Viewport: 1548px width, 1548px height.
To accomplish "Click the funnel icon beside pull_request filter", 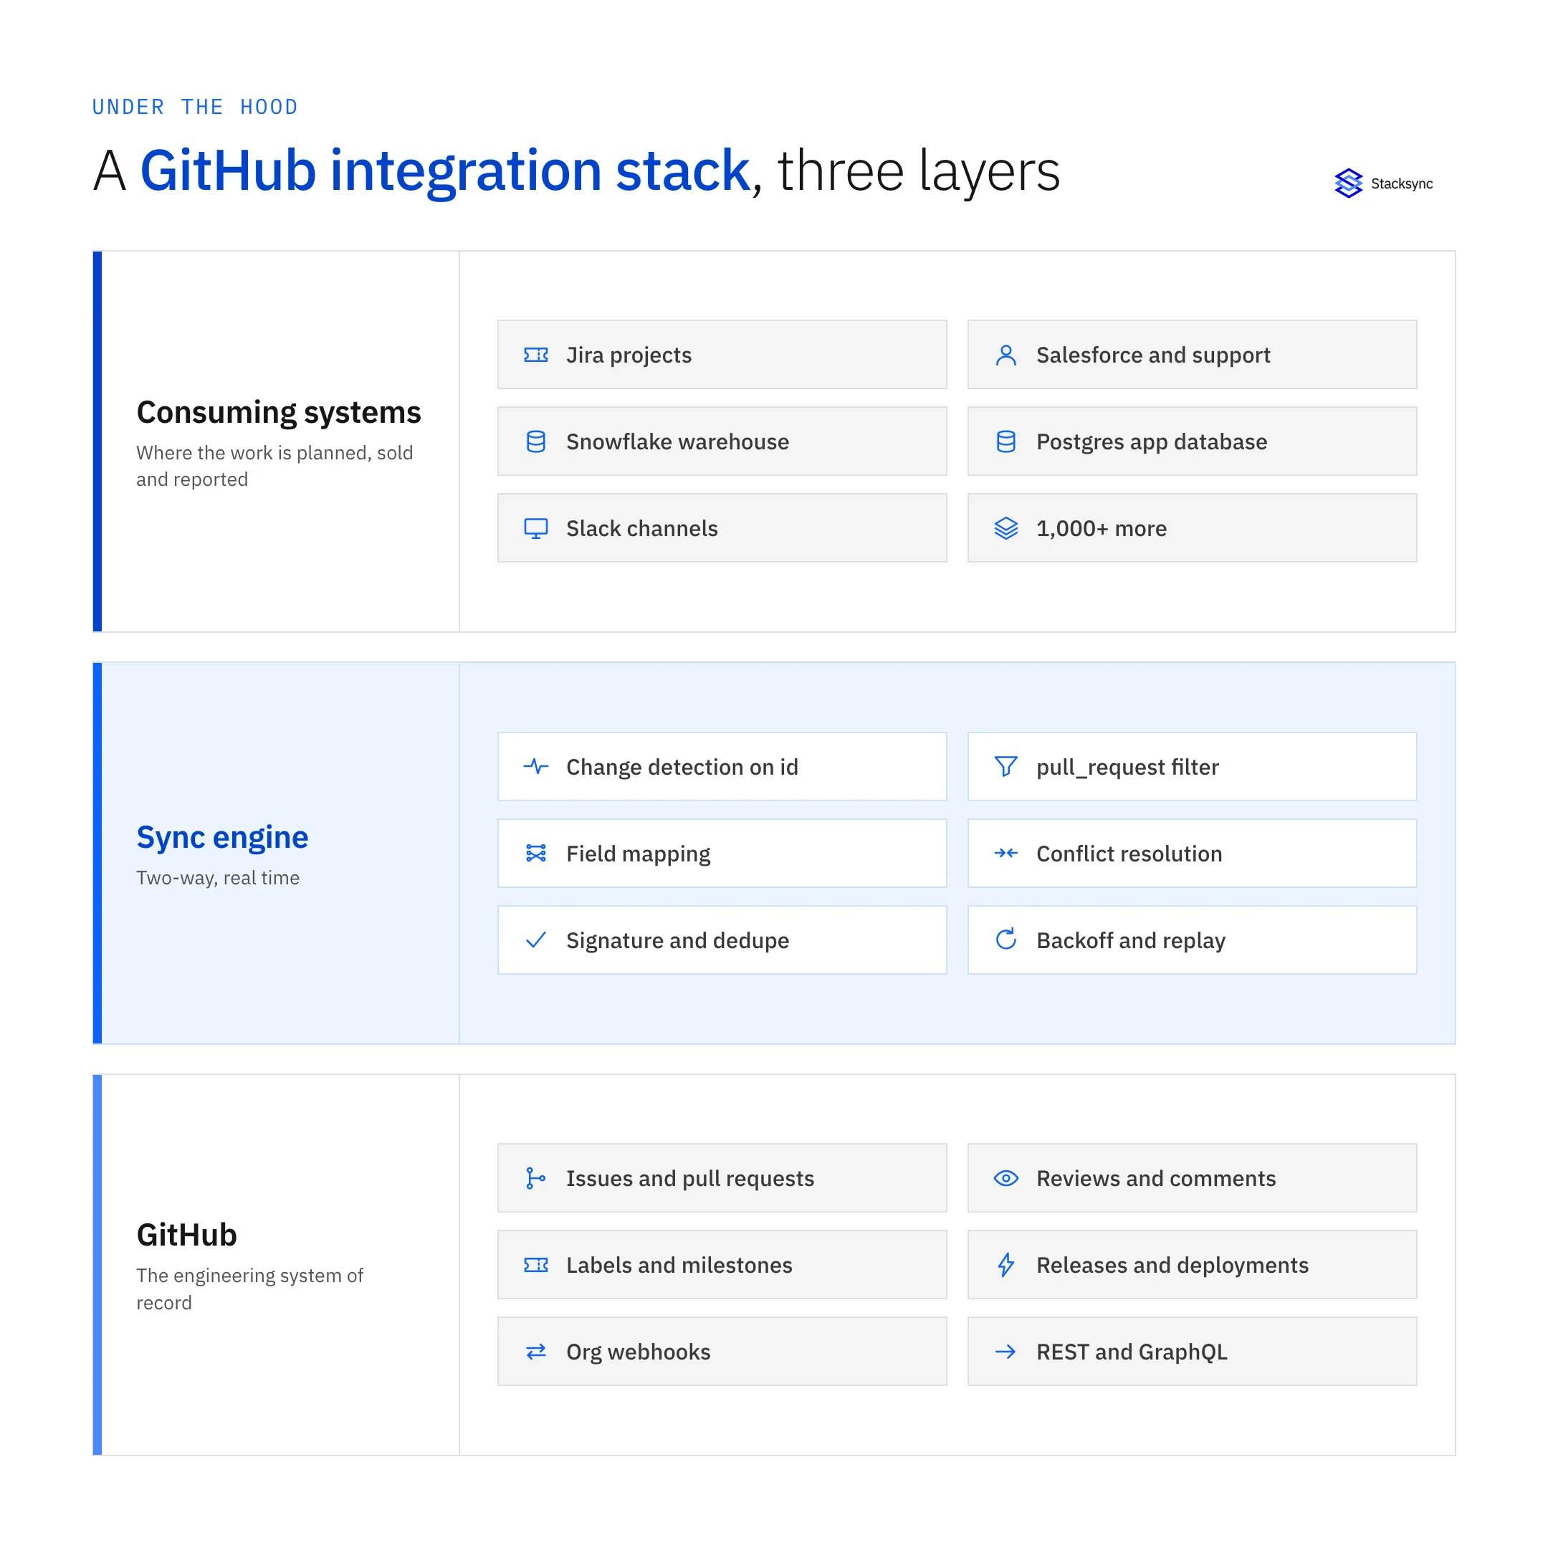I will click(x=1006, y=767).
